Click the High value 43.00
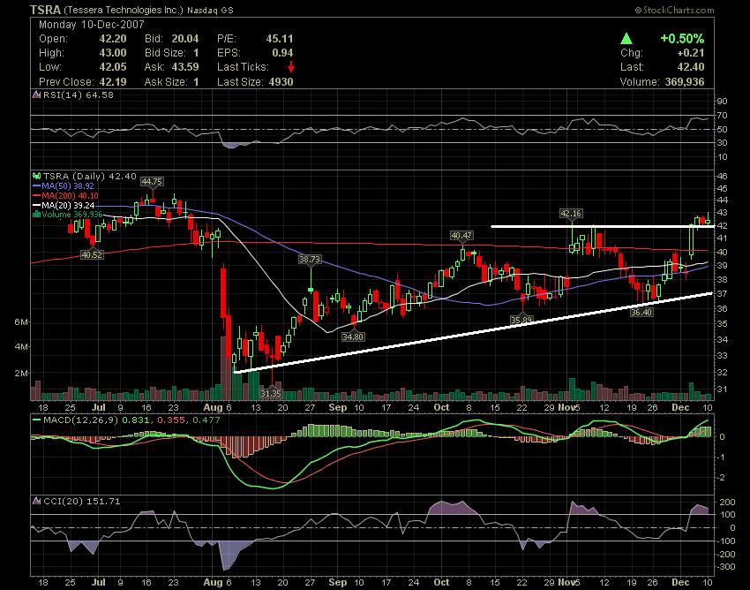 click(112, 53)
